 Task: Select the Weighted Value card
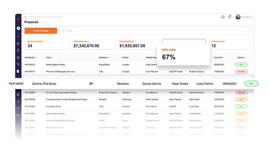(138, 44)
